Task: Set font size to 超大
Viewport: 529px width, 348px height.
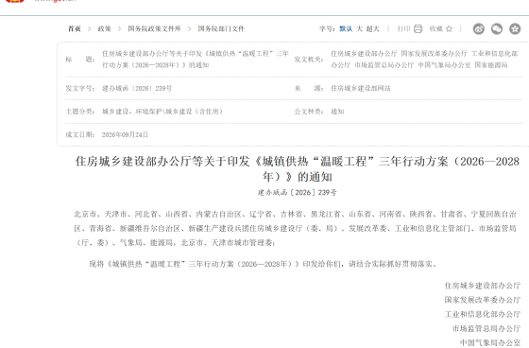Action: pyautogui.click(x=372, y=28)
